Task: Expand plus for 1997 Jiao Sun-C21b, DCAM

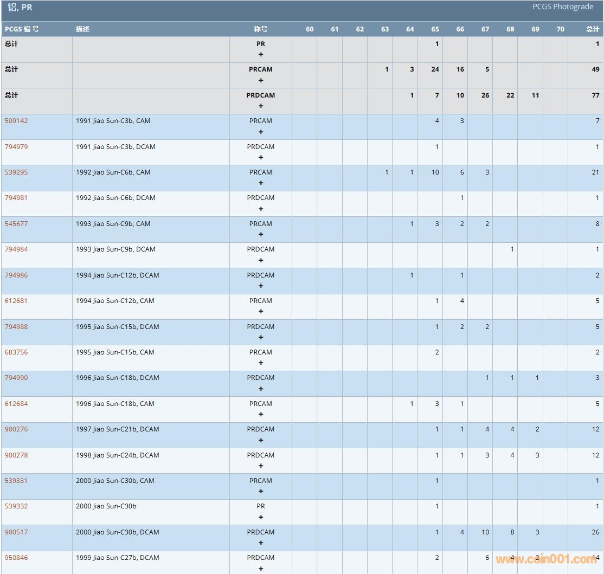Action: pyautogui.click(x=261, y=440)
